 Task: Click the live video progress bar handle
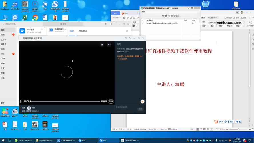[31, 101]
